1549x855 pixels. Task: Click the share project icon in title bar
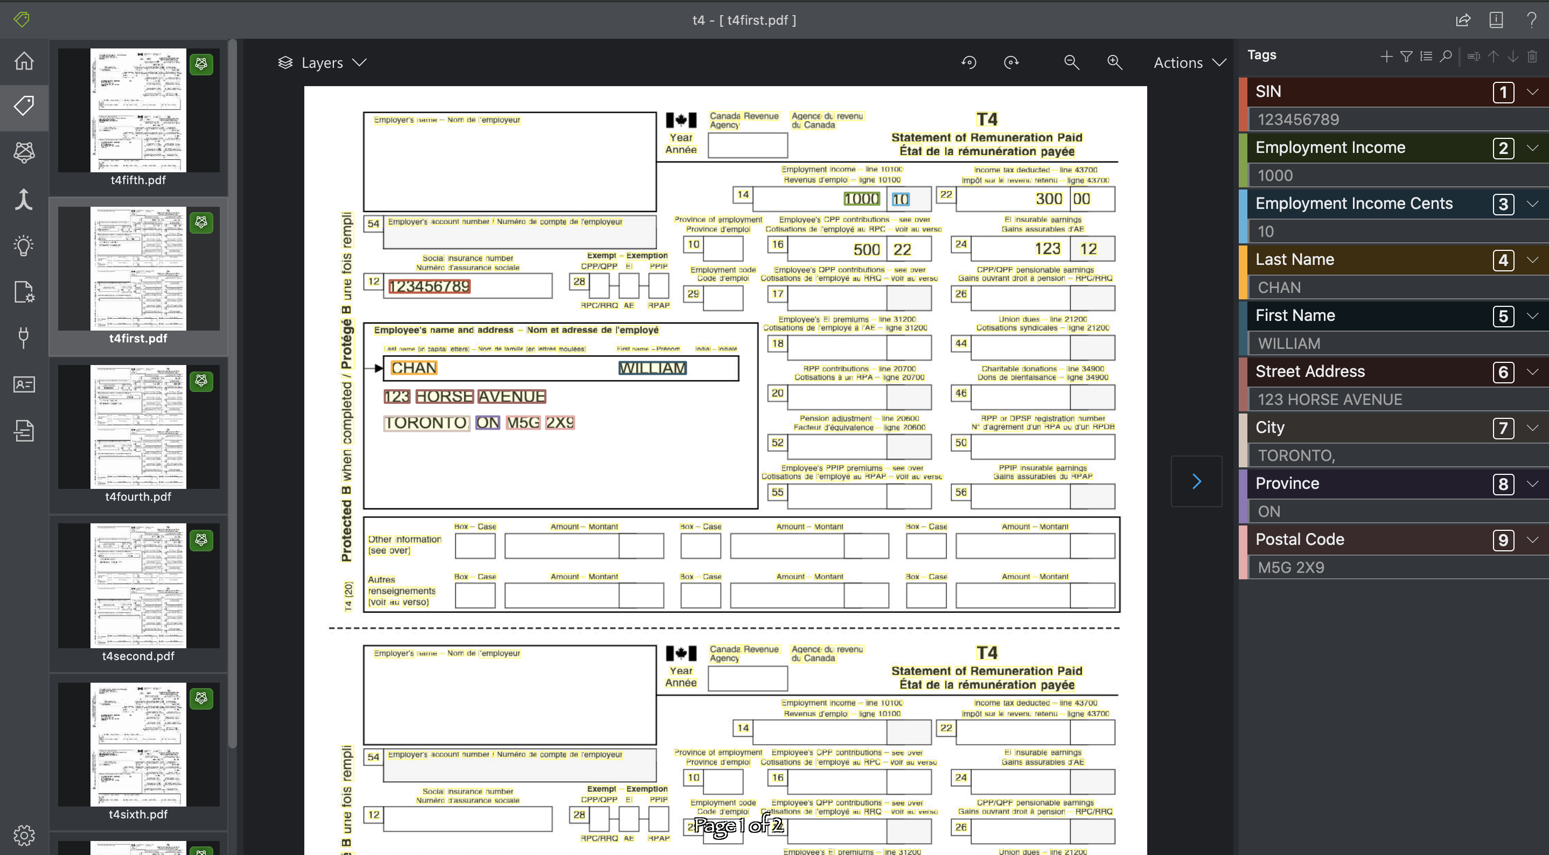(1463, 20)
